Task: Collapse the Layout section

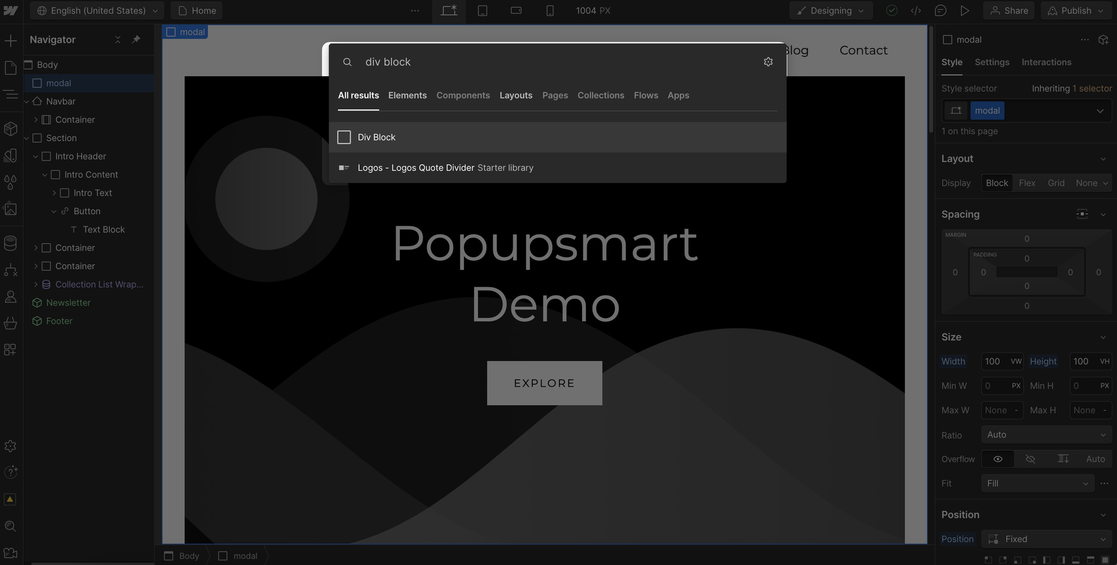Action: 1103,159
